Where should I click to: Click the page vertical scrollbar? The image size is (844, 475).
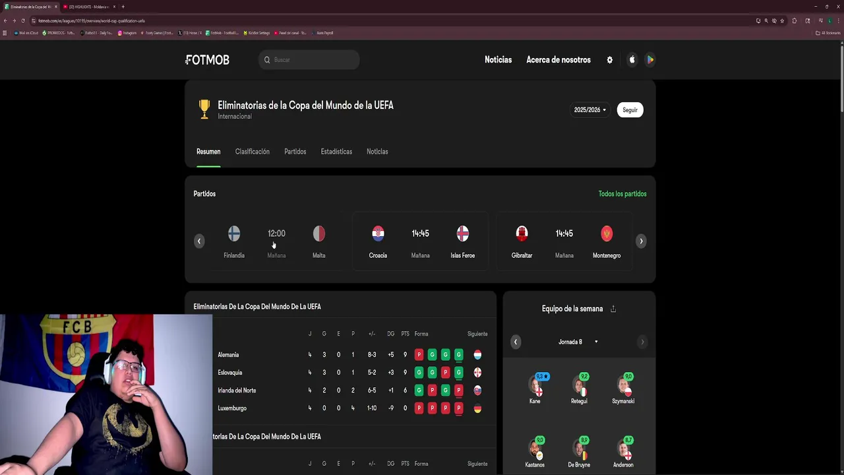pyautogui.click(x=841, y=79)
